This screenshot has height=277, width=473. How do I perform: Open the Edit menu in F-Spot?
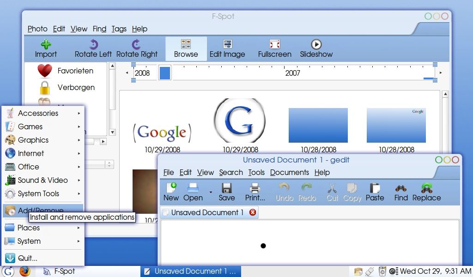tap(59, 29)
